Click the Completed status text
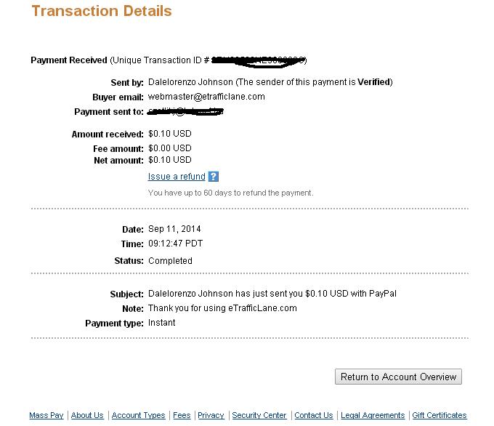Screen dimensions: 494x426 click(170, 261)
